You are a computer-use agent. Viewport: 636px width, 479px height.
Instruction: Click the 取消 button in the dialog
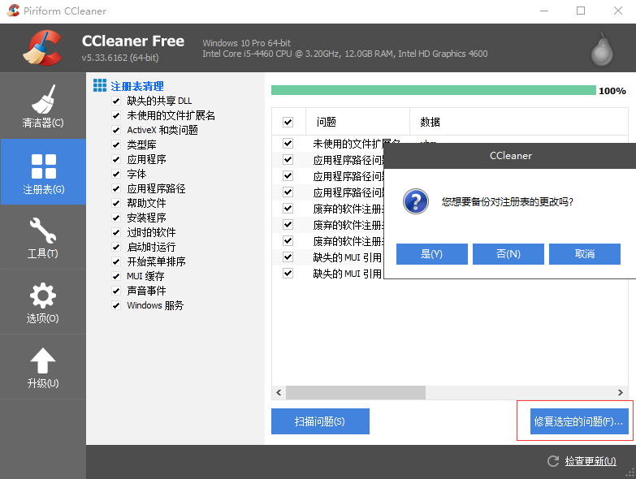[x=585, y=254]
